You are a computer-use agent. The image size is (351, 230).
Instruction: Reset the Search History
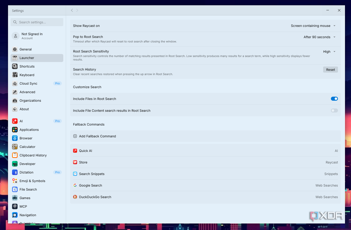click(x=330, y=70)
